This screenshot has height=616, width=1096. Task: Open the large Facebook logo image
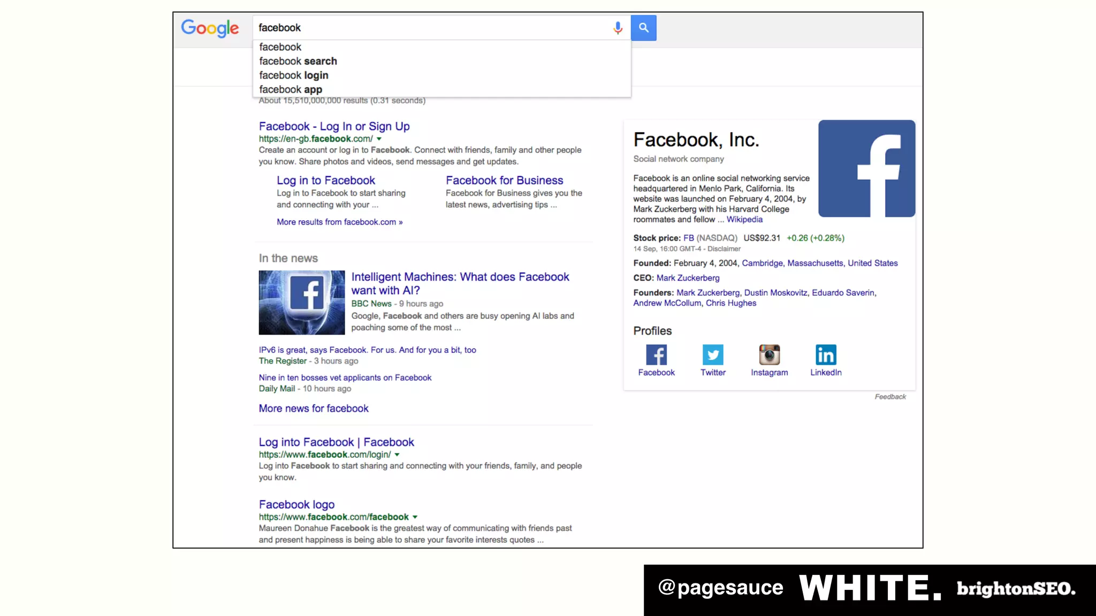(x=866, y=168)
